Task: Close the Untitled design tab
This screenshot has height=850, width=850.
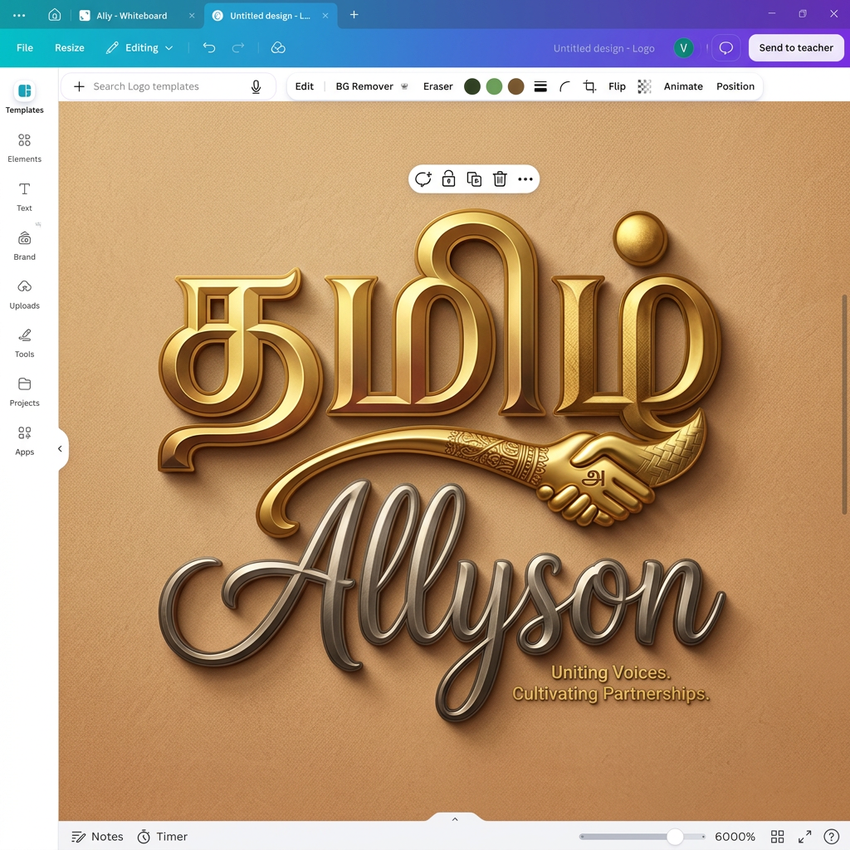Action: (325, 16)
